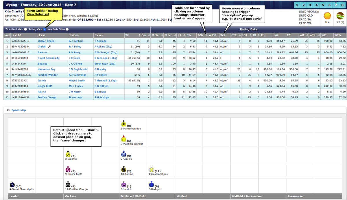Click the Fine weather sun icon
Image resolution: width=347 pixels, height=200 pixels.
(327, 16)
